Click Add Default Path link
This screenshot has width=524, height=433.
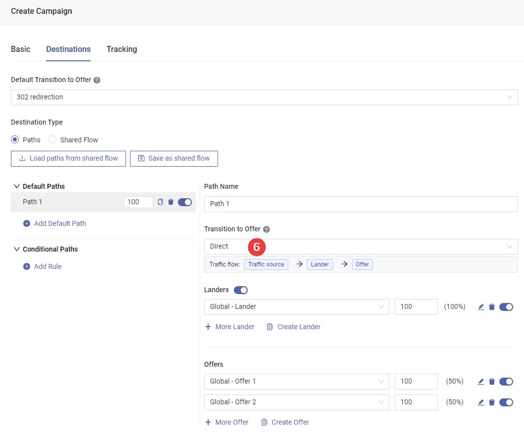coord(60,223)
